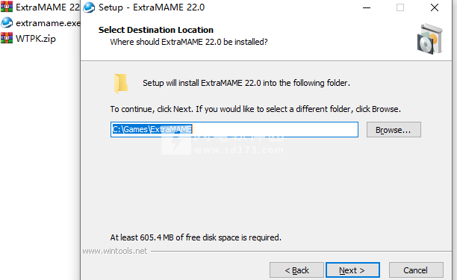This screenshot has width=457, height=280.
Task: Click the Select Destination Location heading
Action: pyautogui.click(x=156, y=30)
